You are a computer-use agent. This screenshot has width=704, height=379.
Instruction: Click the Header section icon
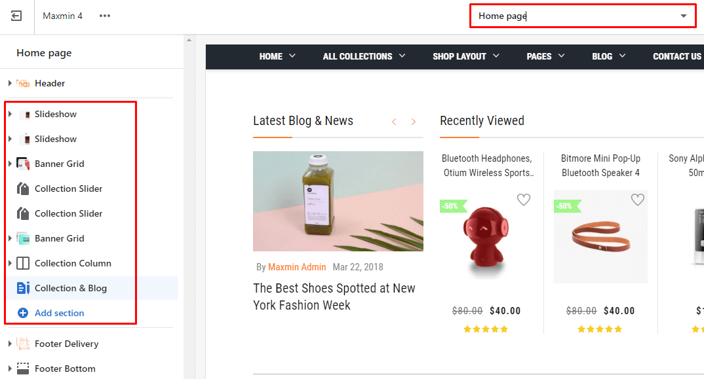24,84
